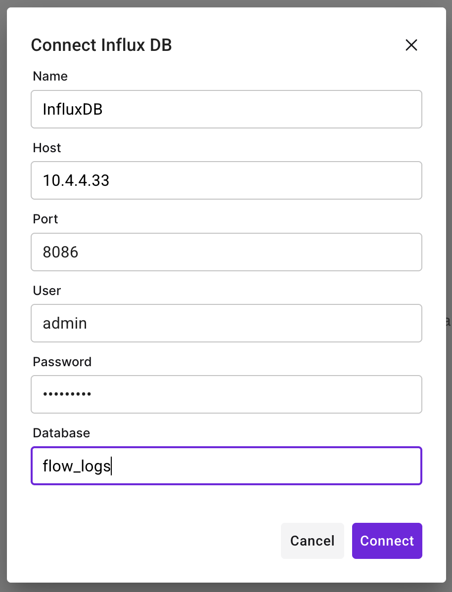Cancel the Influx DB connection dialog
The image size is (452, 592).
tap(312, 541)
